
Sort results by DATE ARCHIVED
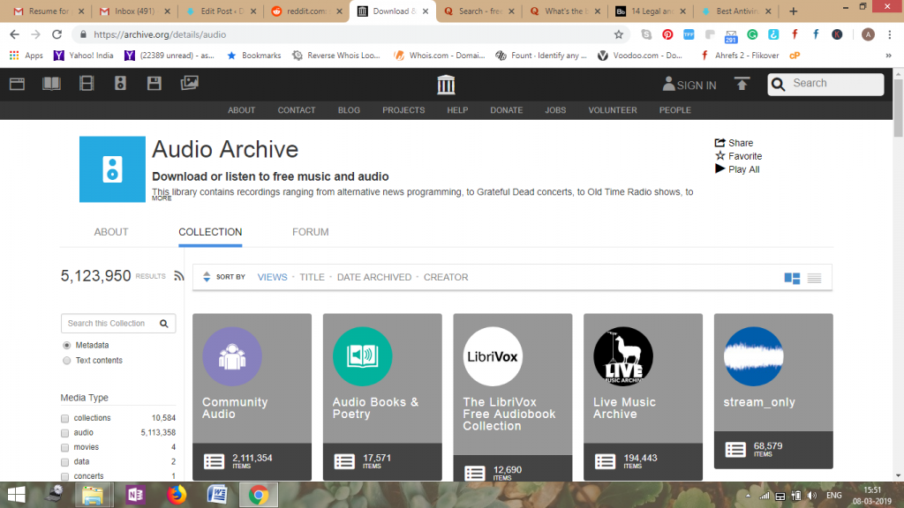[x=374, y=277]
